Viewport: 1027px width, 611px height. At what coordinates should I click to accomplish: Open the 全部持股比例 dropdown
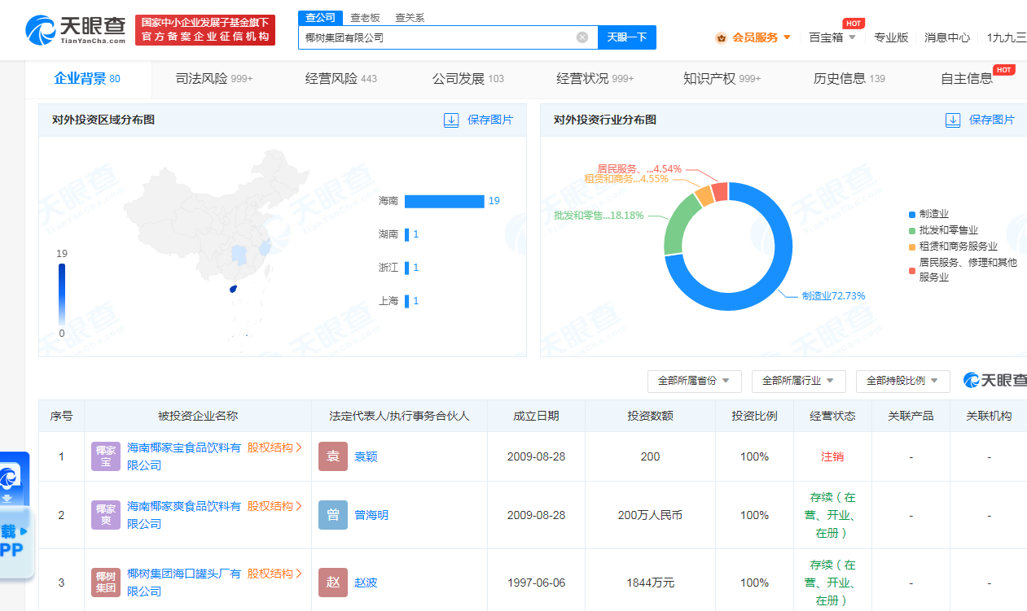902,381
